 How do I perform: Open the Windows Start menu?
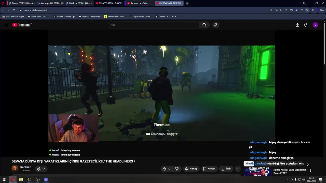pos(4,180)
